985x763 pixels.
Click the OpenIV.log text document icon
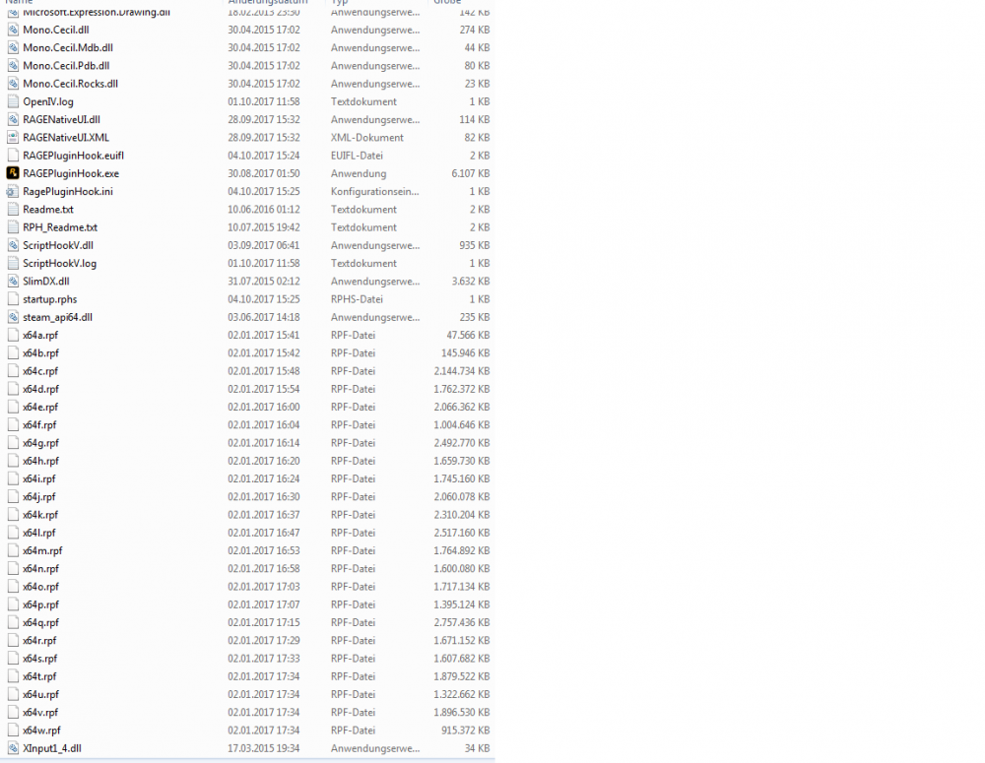[x=13, y=101]
